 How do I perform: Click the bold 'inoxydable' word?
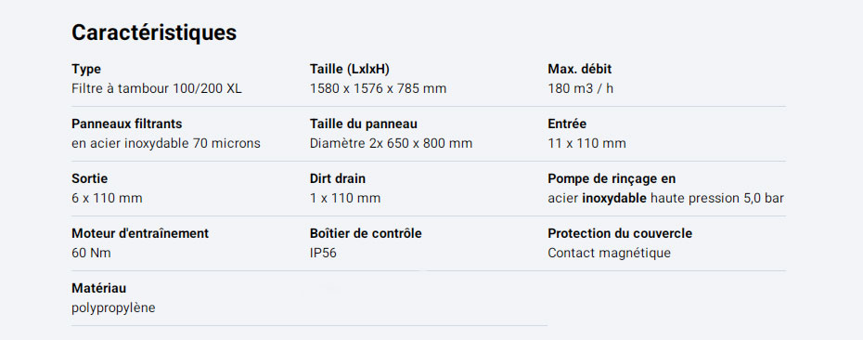(614, 199)
